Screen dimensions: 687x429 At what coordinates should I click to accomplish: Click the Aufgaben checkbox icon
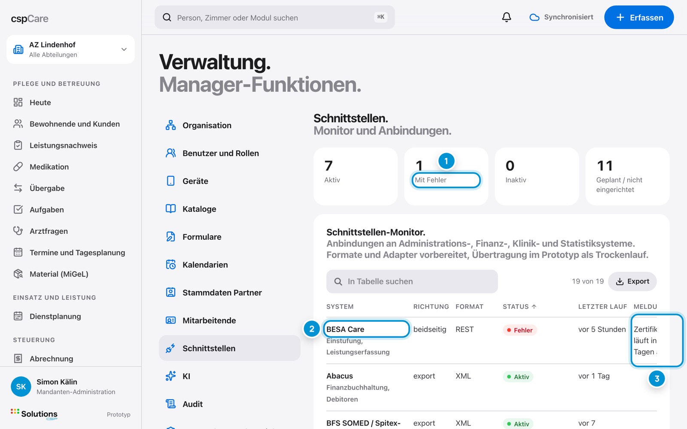click(x=18, y=209)
